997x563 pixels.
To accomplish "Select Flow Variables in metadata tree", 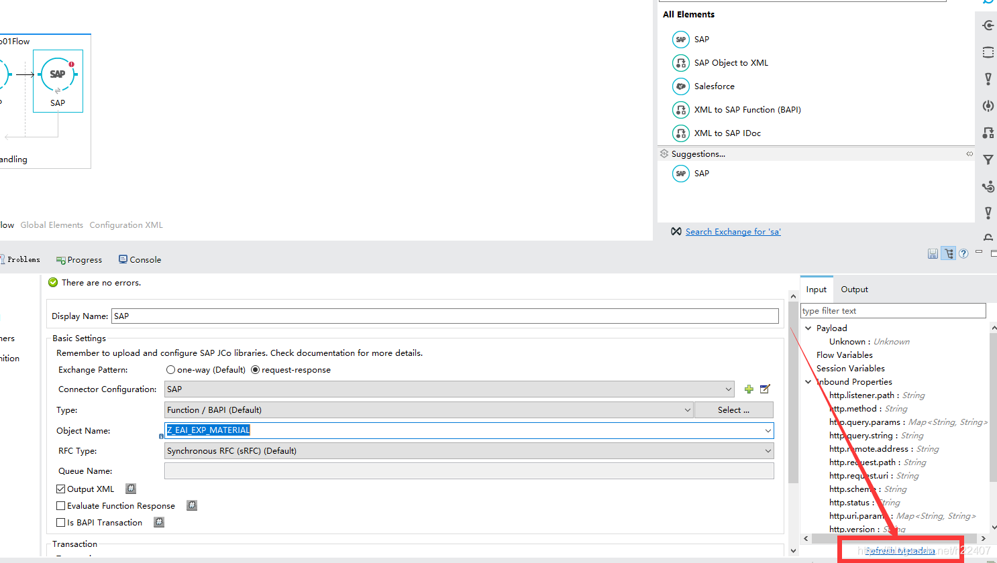I will tap(844, 355).
